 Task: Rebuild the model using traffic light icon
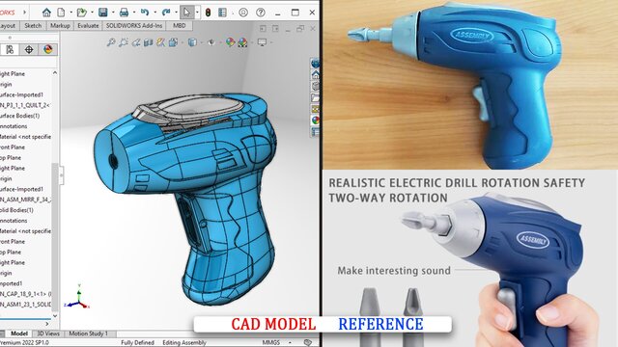tap(209, 13)
